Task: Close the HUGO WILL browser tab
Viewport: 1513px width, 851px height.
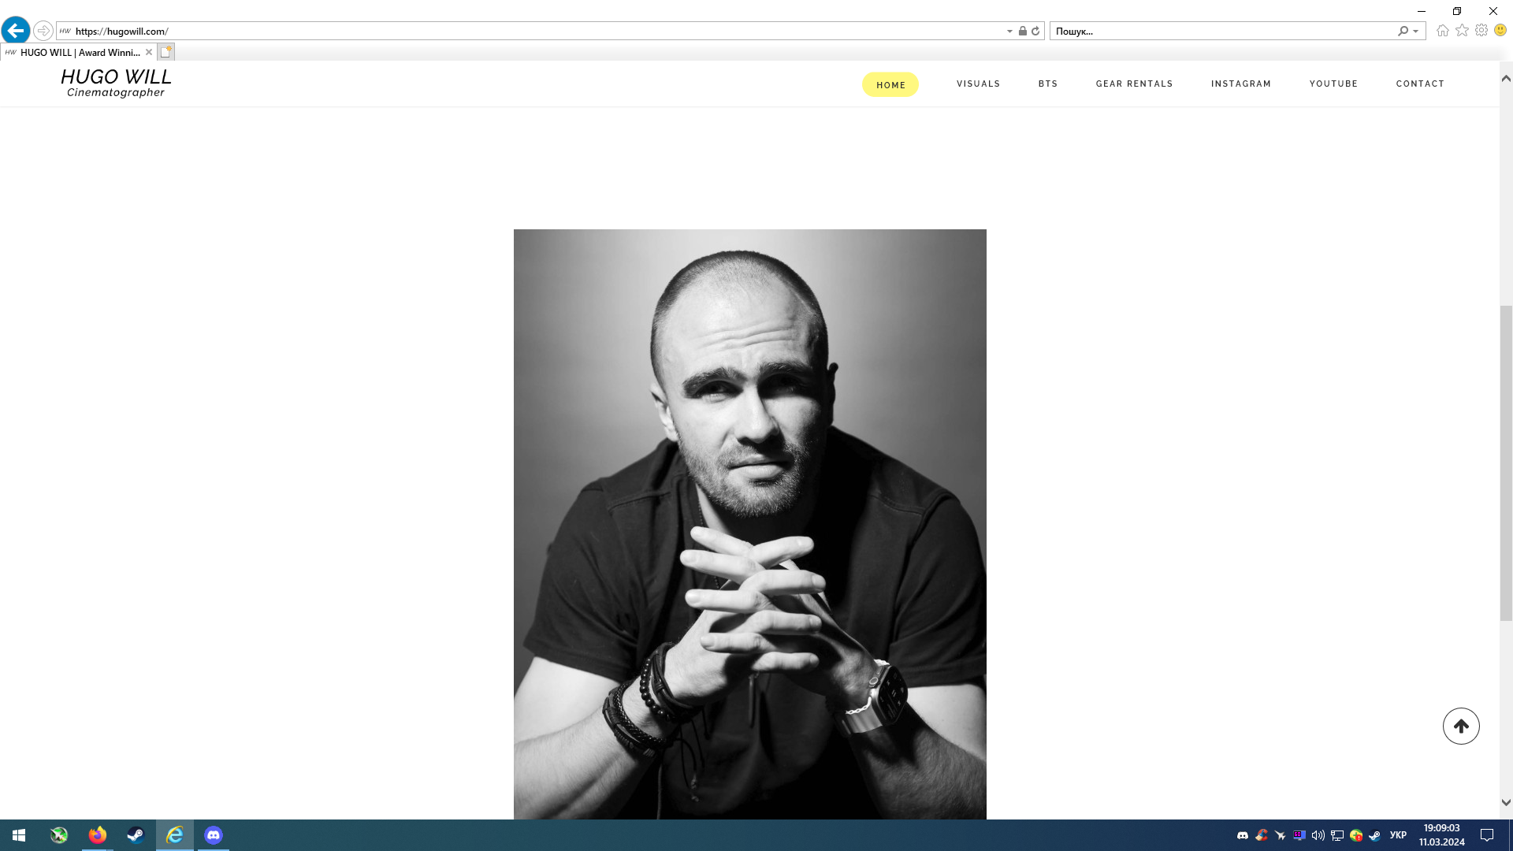Action: click(x=148, y=52)
